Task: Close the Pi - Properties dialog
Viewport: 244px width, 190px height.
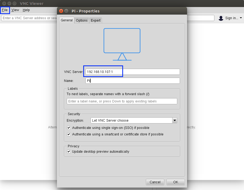Action: (x=61, y=11)
